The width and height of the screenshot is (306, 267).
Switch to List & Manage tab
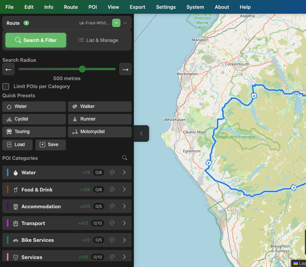coord(98,40)
